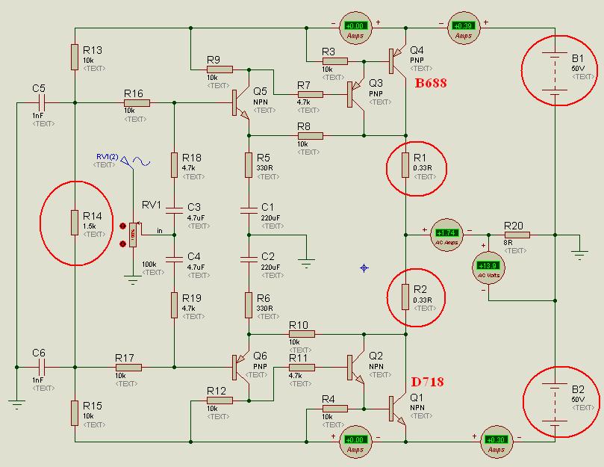Click the AC Amps meter reading +1.74
Viewport: 604px width, 467px height.
(446, 235)
